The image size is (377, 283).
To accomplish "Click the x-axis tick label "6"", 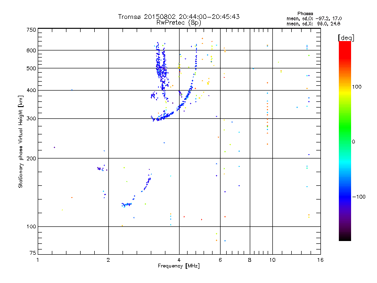I will [220, 260].
